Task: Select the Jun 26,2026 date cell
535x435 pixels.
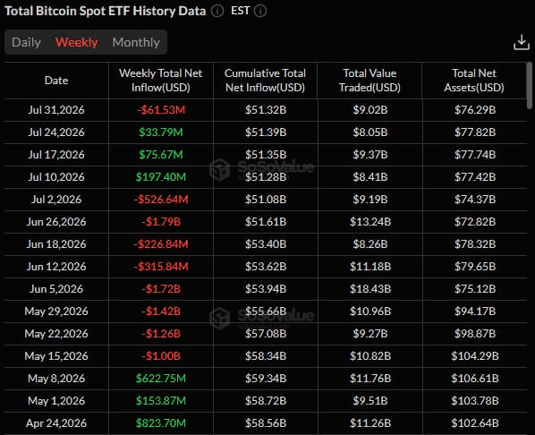Action: [56, 222]
